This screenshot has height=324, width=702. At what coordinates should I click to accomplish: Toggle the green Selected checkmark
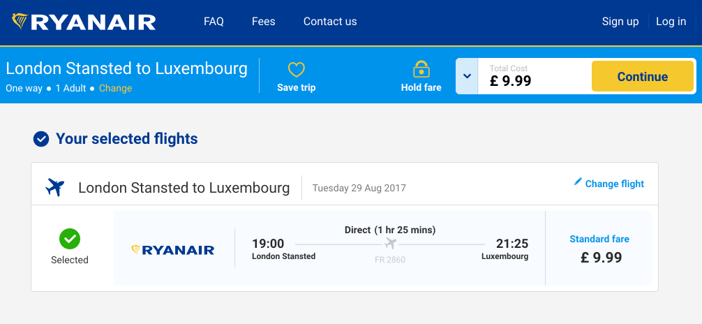[x=69, y=240]
